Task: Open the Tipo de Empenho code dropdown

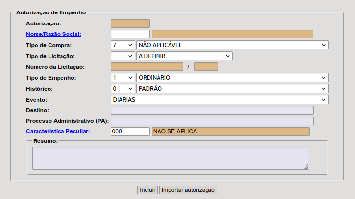Action: [122, 78]
